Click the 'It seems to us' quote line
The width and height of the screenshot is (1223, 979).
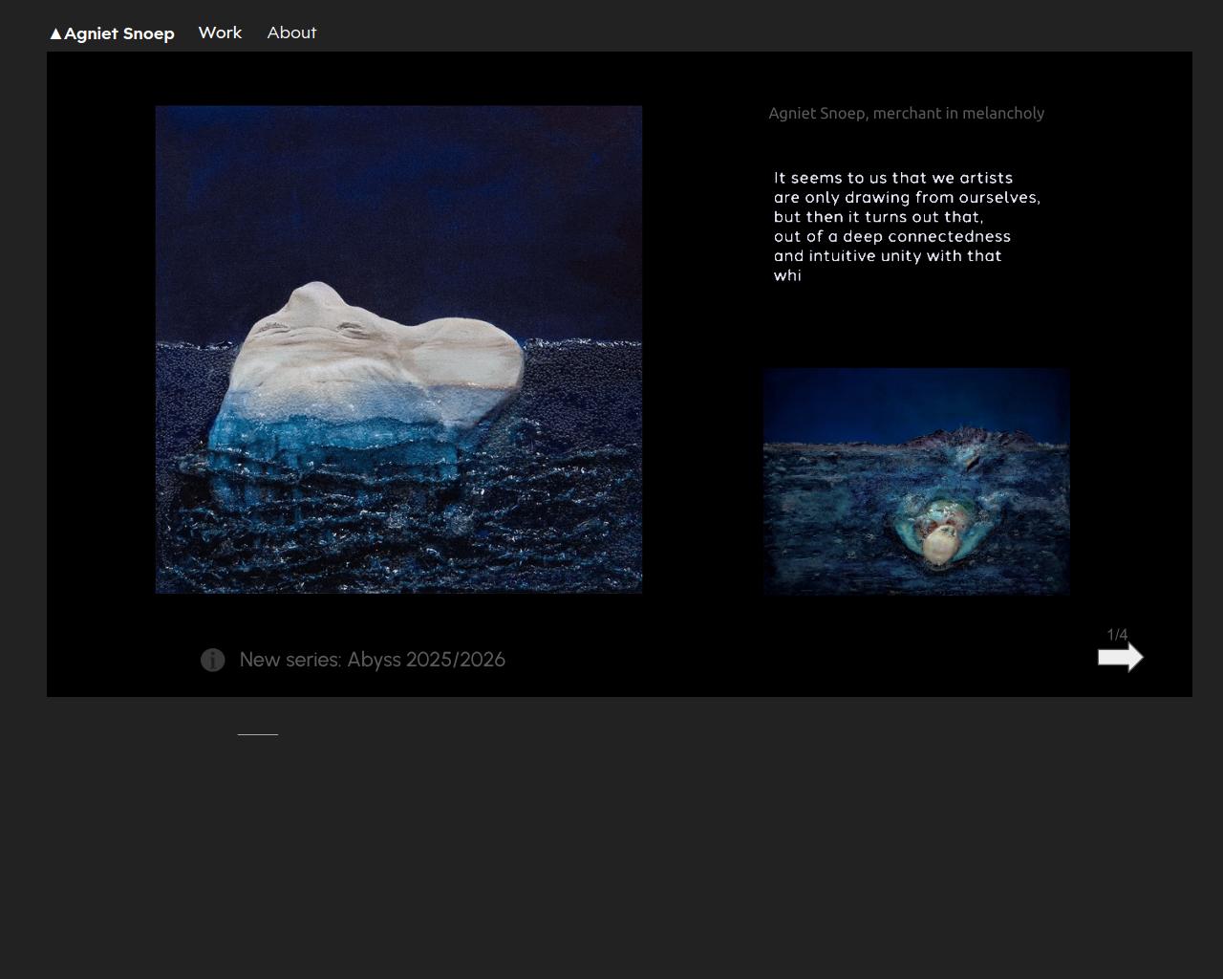click(892, 178)
